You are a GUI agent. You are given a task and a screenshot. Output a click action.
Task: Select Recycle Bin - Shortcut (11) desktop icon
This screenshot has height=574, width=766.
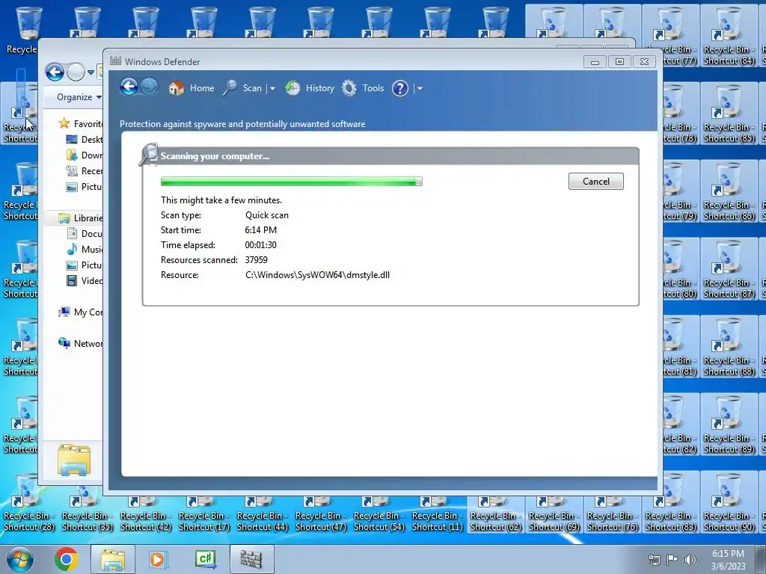[x=438, y=514]
